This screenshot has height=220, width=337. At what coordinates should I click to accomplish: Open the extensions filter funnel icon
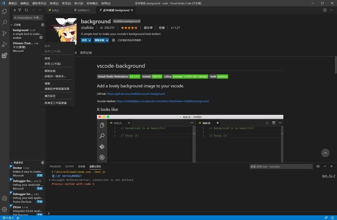(x=19, y=10)
